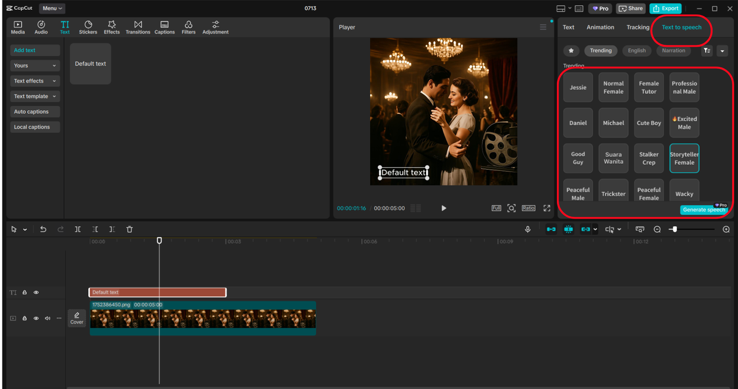Mute the video track audio
This screenshot has width=738, height=389.
(x=47, y=318)
